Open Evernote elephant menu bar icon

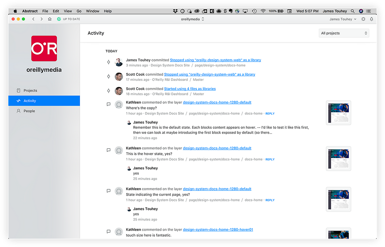pos(231,11)
